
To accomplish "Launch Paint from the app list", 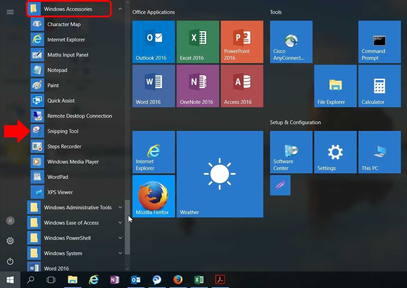I will [75, 85].
